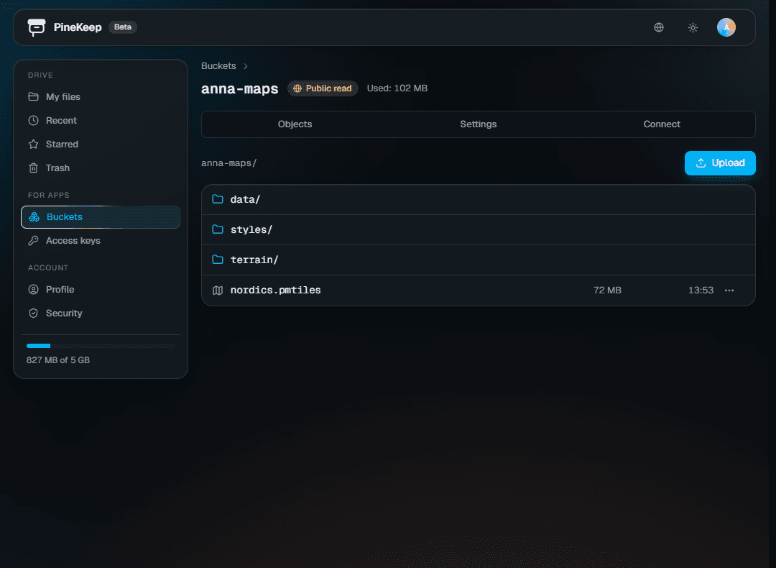
Task: Click the Public read badge text
Action: [x=328, y=88]
